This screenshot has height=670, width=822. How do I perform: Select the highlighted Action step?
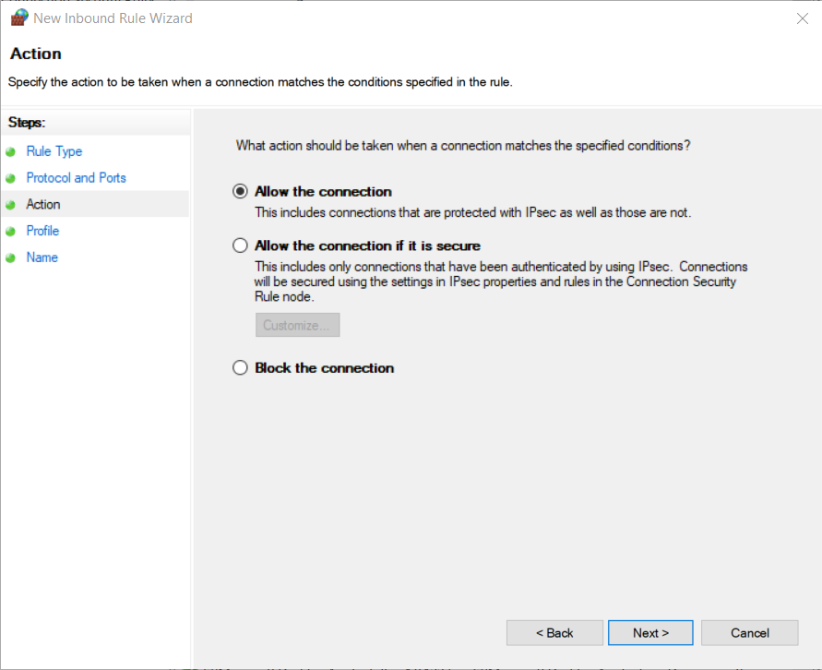click(43, 204)
